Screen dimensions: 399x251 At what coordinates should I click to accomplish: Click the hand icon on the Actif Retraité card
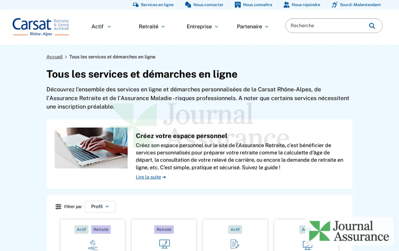pos(93,245)
